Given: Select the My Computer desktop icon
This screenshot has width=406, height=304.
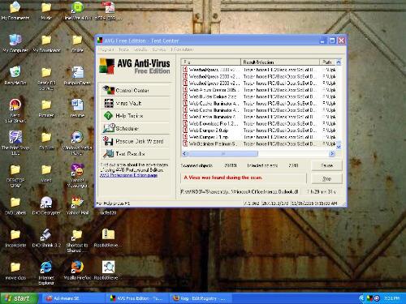Looking at the screenshot, I should (x=15, y=43).
